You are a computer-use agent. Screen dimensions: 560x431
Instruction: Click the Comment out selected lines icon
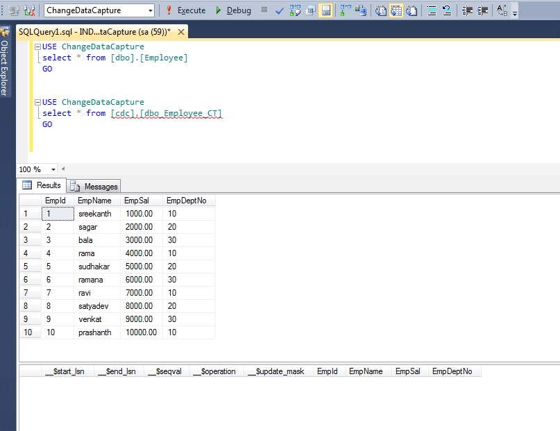tap(430, 10)
